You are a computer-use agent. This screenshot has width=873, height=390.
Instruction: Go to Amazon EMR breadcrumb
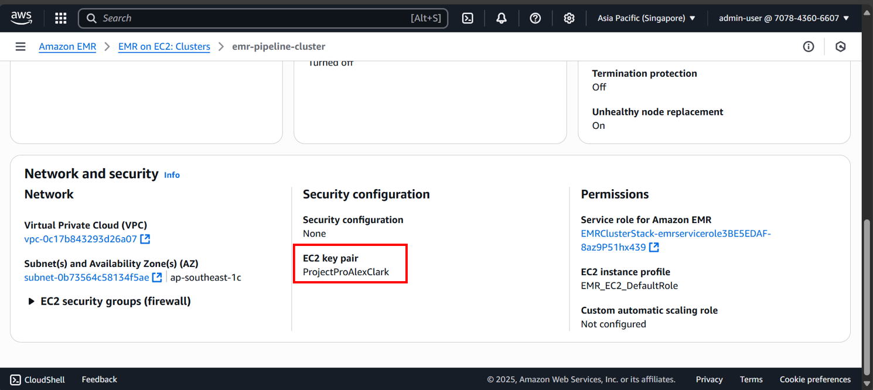pos(67,47)
